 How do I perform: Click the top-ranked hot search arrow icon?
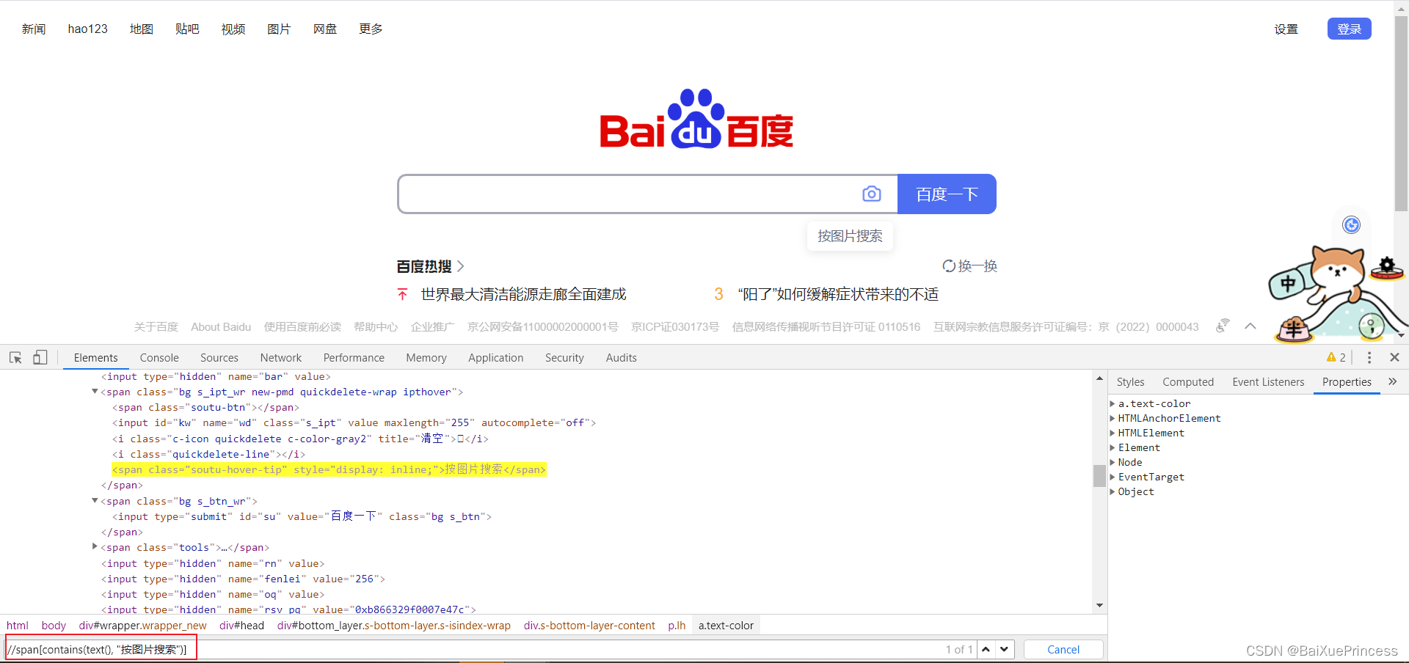click(402, 295)
